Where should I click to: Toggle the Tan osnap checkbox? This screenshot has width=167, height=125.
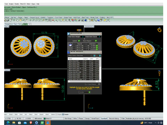34,114
